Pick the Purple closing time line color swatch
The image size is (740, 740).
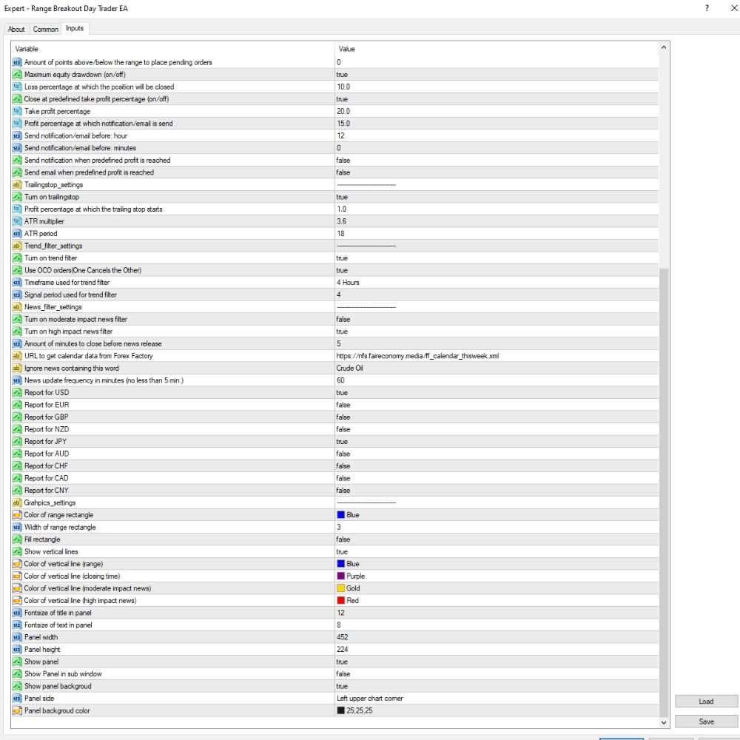(340, 576)
